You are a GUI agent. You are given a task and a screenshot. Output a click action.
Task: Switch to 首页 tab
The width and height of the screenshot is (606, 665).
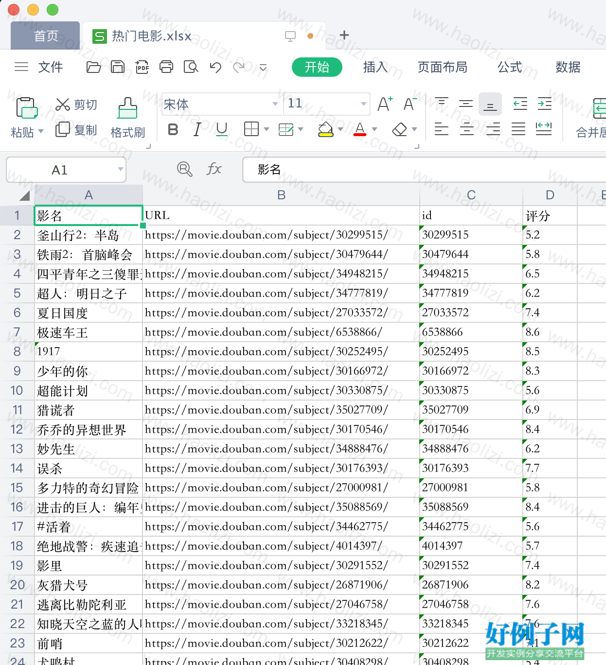pyautogui.click(x=46, y=35)
